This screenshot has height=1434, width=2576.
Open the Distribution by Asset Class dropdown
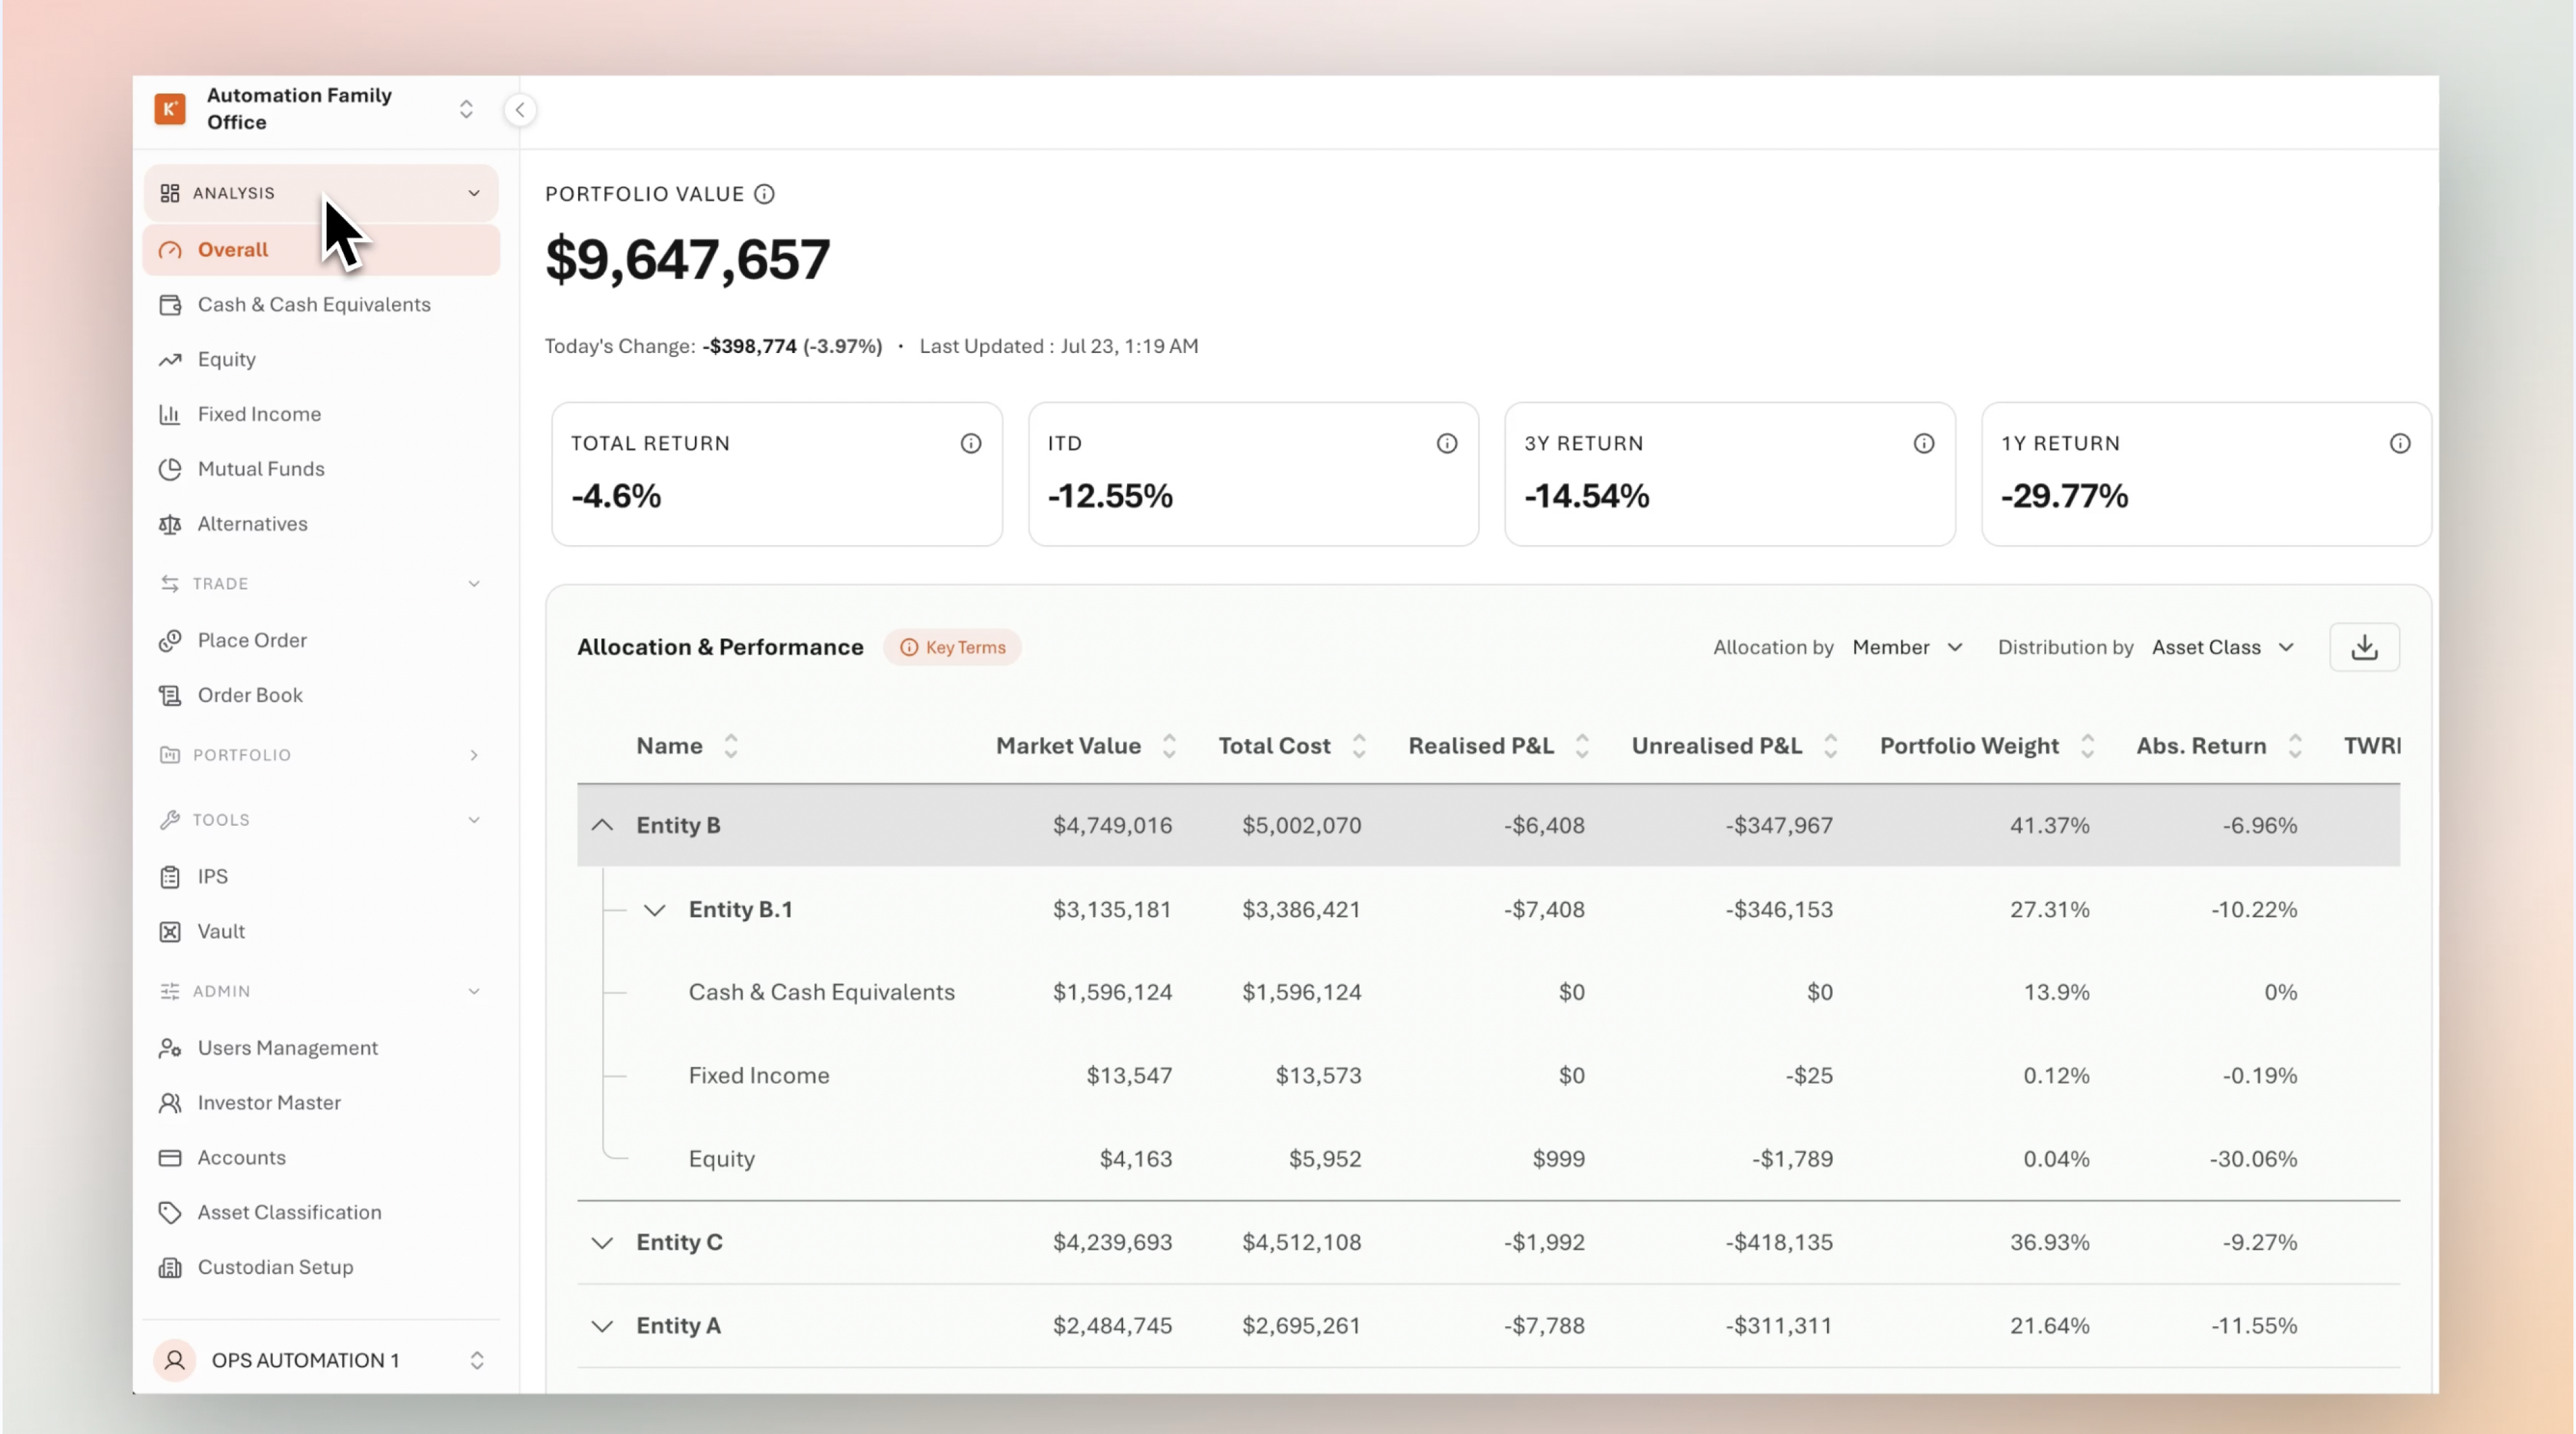[x=2223, y=648]
